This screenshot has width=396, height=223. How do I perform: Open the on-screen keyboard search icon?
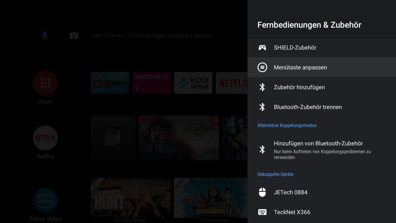pyautogui.click(x=74, y=36)
